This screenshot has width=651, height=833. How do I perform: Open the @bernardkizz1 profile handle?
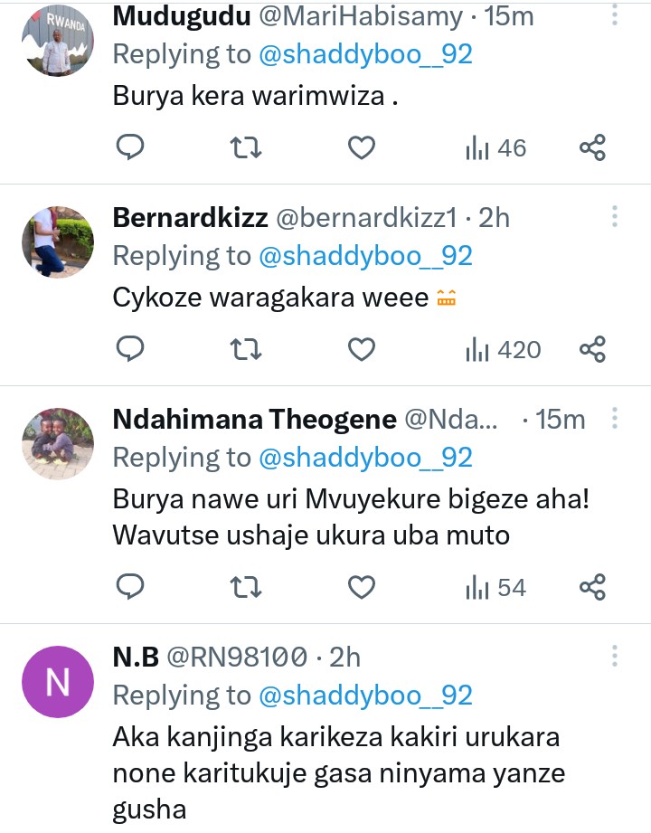(367, 218)
